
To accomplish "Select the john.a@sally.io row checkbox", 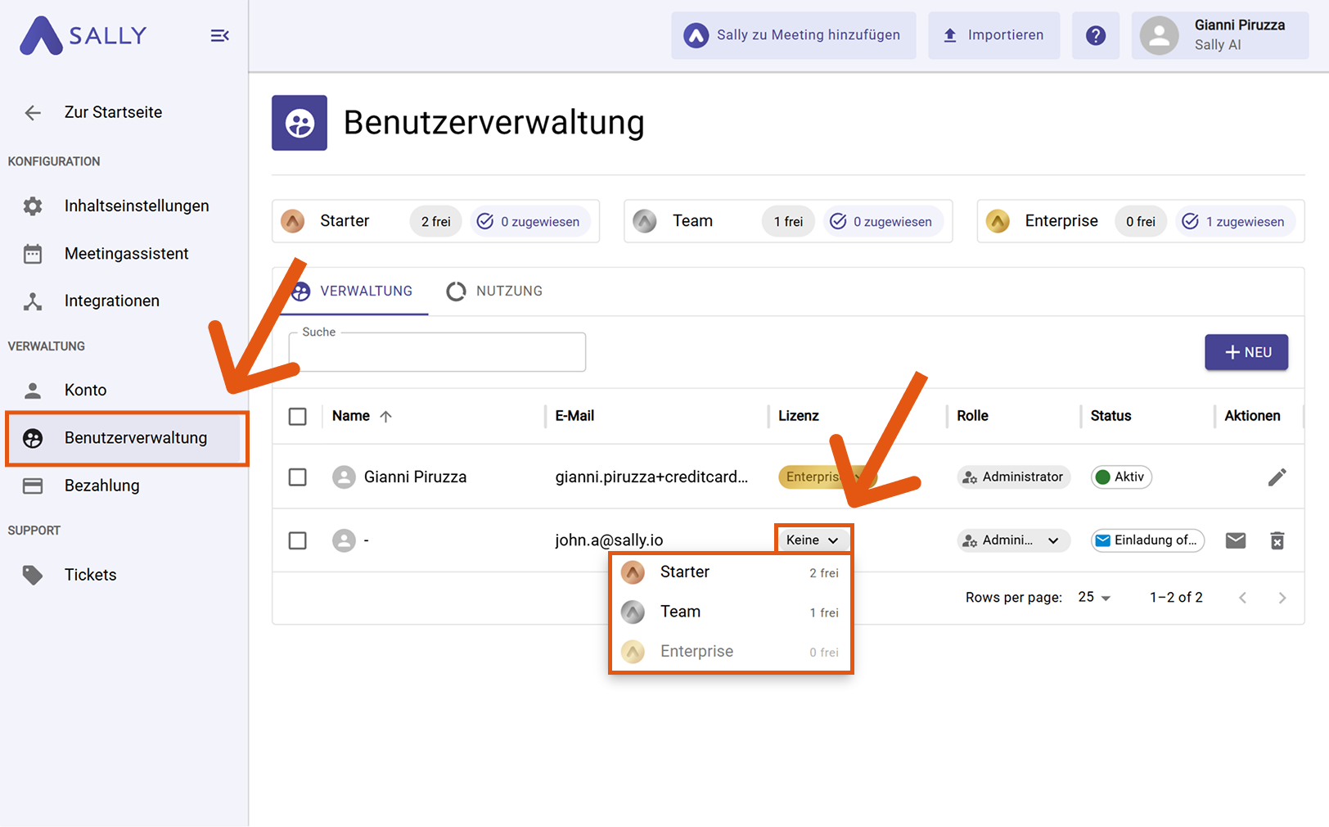I will (x=298, y=541).
